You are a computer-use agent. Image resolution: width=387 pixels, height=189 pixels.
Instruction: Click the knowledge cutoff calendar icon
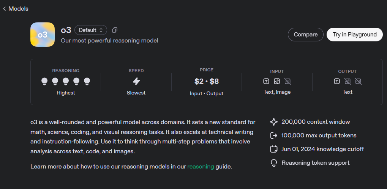coord(273,149)
